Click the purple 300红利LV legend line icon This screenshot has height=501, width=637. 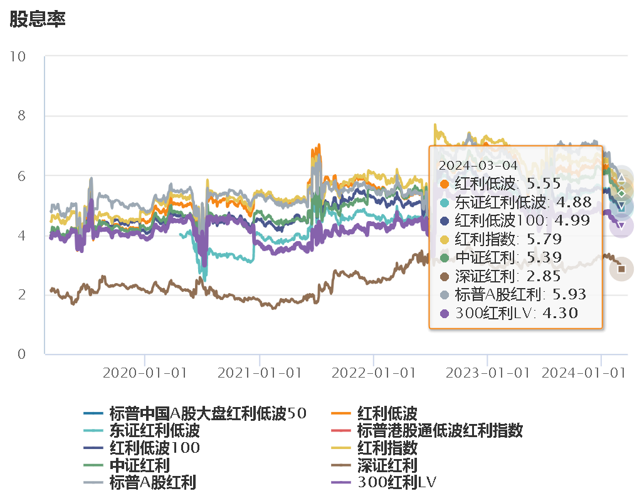pos(344,483)
